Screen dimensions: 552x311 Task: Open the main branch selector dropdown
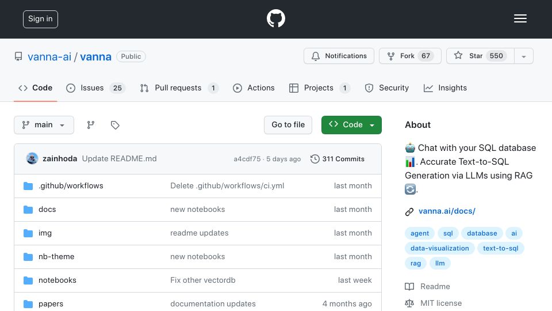44,125
